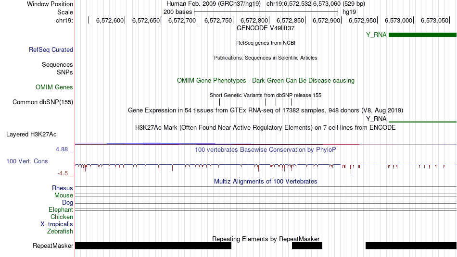Viewport: 457px width, 257px height.
Task: Click the chr19:6,572,532-6,573,060 position text
Action: [x=316, y=4]
